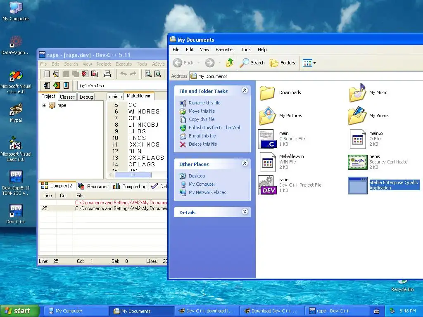Select the My Music folder icon
Screen dimensions: 423x317
(357, 93)
